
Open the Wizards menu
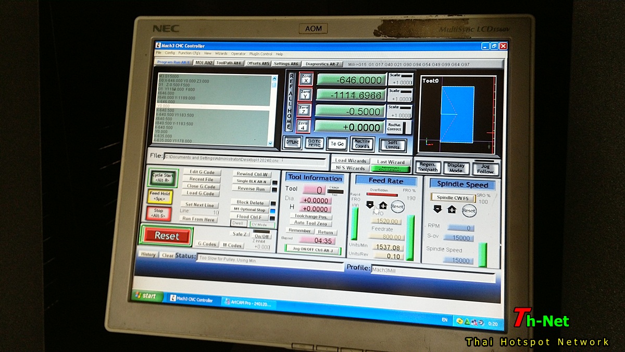coord(221,54)
